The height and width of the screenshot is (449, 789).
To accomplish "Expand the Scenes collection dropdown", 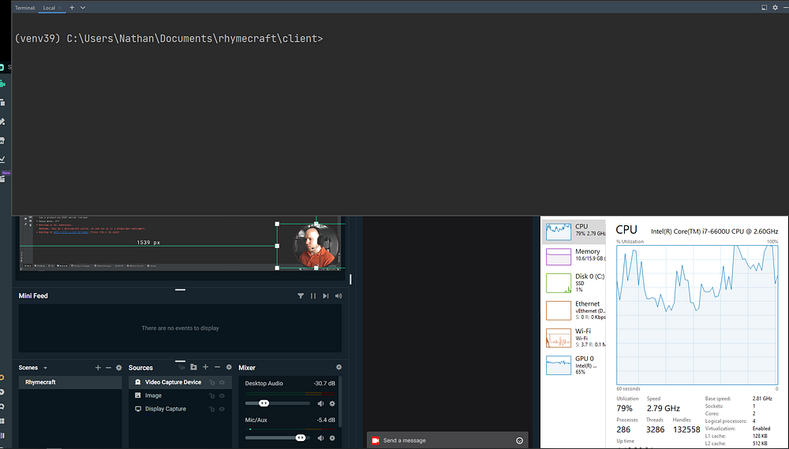I will 45,368.
